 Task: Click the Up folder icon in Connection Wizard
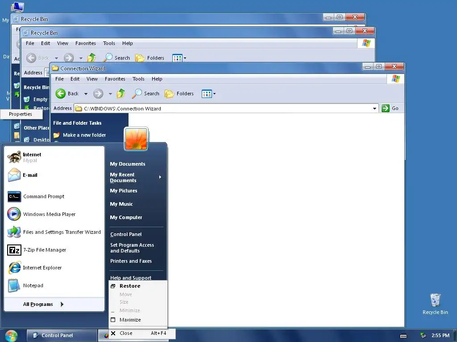[x=120, y=94]
